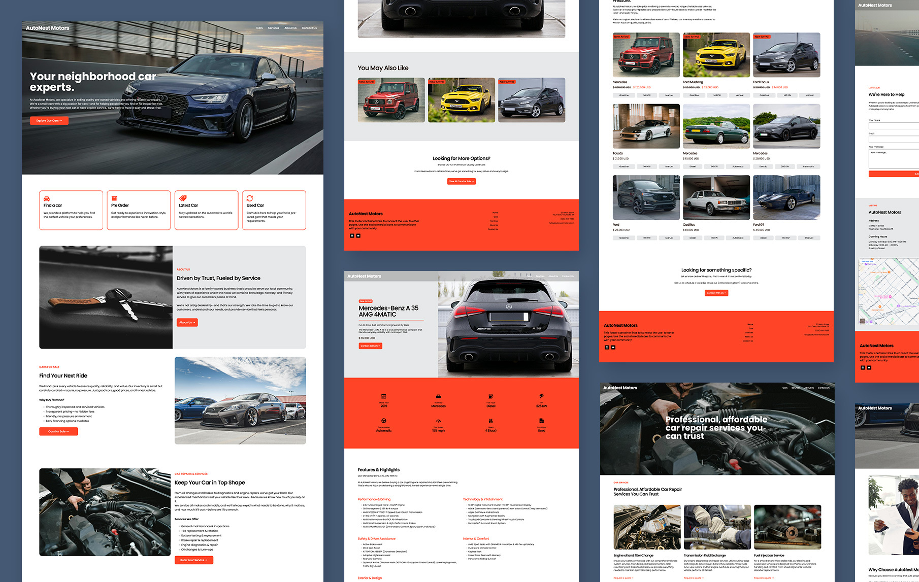The image size is (919, 582).
Task: Click the Fuel Injection Service image
Action: pos(787,527)
